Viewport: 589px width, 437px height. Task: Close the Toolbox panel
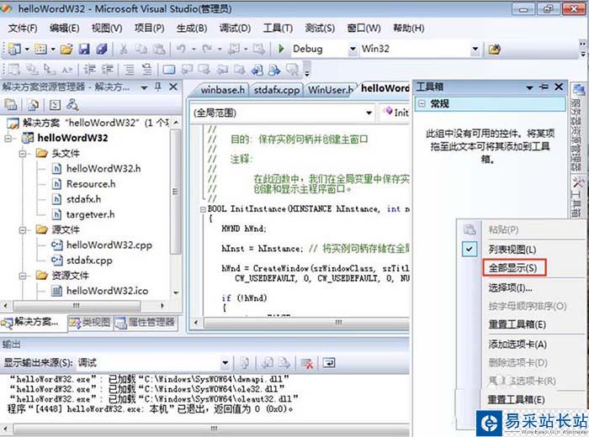pos(559,87)
